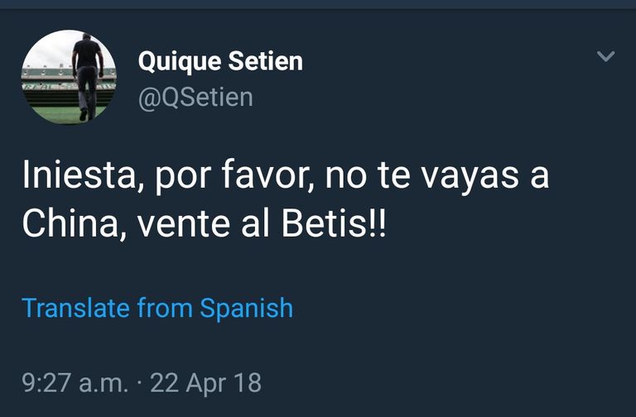Viewport: 636px width, 417px height.
Task: Click the word Translate in blue link
Action: point(76,308)
